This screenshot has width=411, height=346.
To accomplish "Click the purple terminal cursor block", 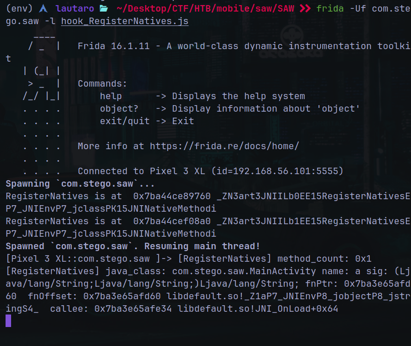I will pyautogui.click(x=8, y=321).
